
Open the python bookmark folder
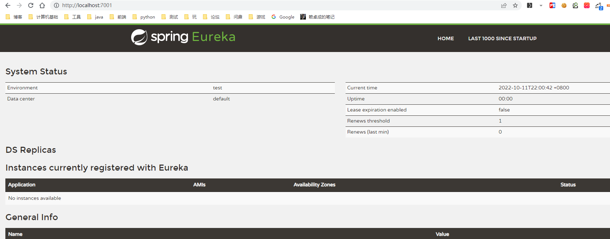tap(144, 17)
